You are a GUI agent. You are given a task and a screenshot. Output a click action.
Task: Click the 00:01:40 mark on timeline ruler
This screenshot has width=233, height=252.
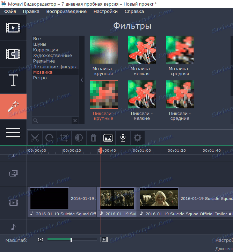tap(212, 151)
